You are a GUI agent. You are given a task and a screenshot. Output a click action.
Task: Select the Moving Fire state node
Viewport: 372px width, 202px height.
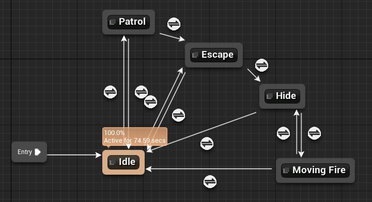[x=315, y=171]
